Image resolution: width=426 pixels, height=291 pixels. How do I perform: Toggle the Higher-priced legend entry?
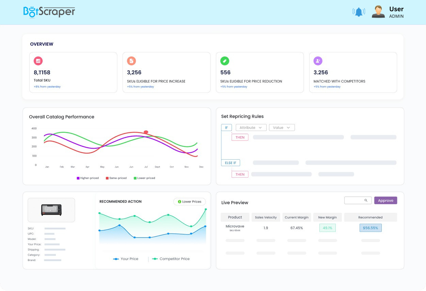click(x=87, y=178)
